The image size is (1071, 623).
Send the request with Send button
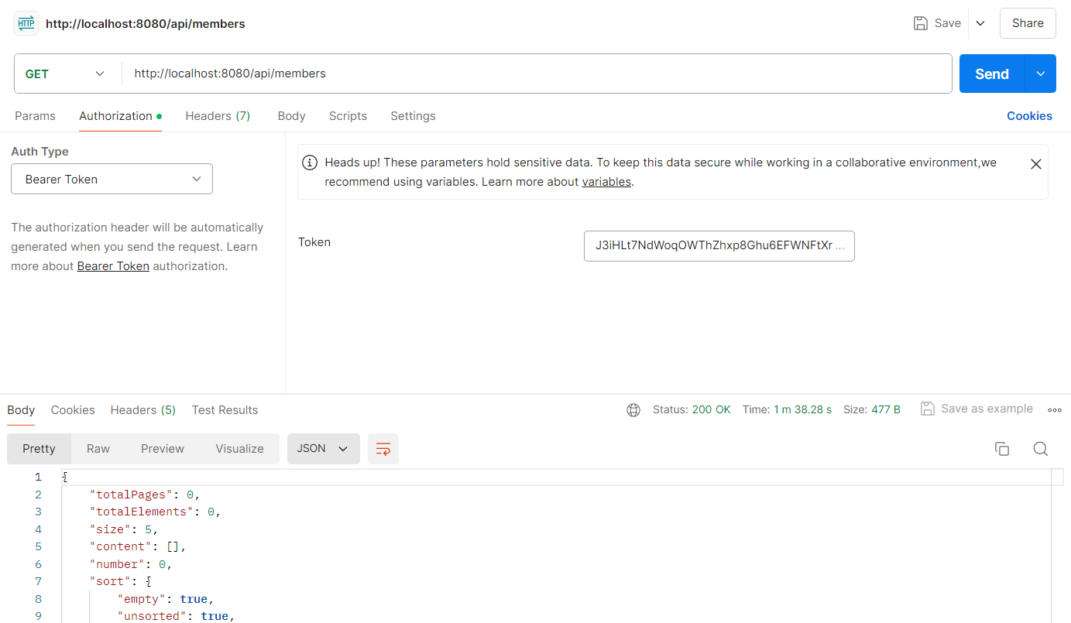(x=992, y=74)
